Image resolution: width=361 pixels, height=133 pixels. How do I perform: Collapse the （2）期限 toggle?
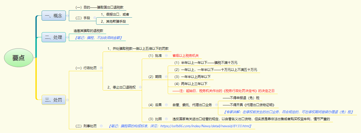point(166,76)
